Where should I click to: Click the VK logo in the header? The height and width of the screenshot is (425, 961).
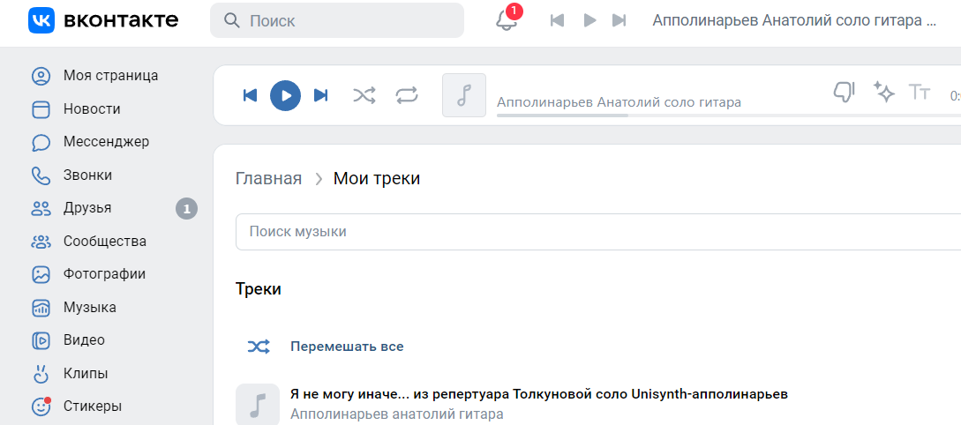[x=103, y=20]
